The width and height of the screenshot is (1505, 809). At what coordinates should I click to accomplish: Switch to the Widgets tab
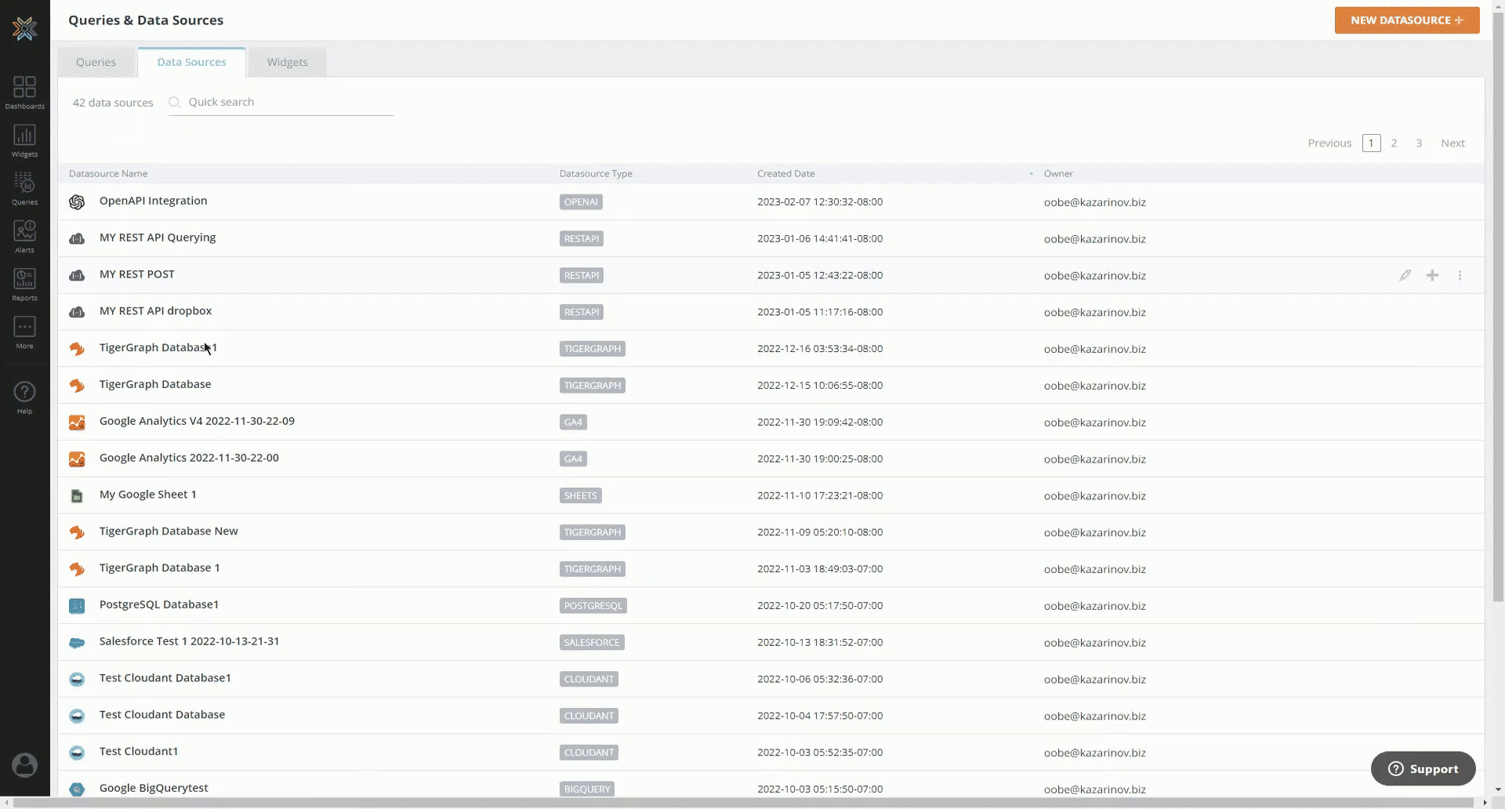(x=287, y=62)
